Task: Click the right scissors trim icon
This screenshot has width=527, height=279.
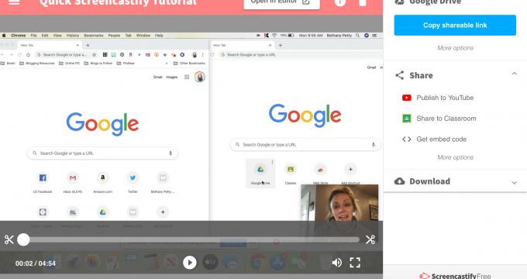Action: [370, 239]
